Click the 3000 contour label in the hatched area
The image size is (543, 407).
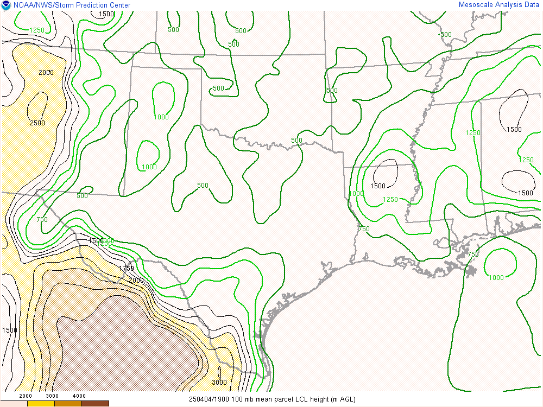click(x=219, y=383)
